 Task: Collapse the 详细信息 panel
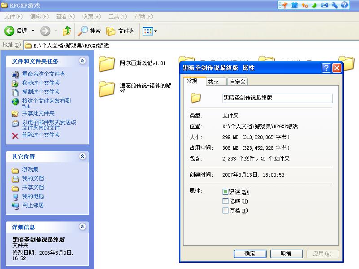[83, 227]
